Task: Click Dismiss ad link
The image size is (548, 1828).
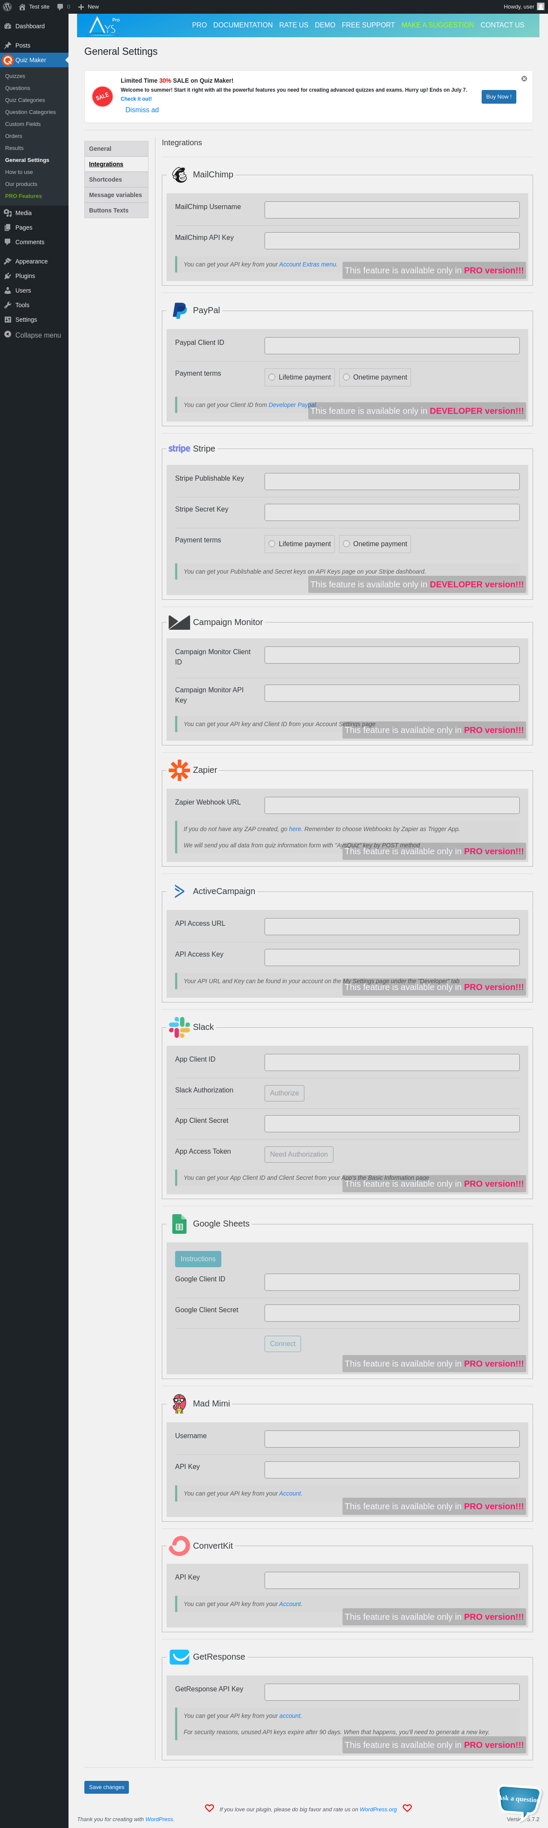Action: [x=142, y=110]
